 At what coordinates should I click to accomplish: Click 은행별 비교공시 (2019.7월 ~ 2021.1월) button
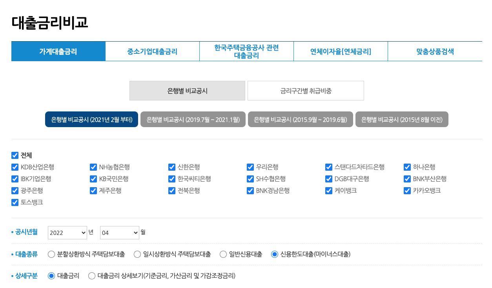[193, 119]
